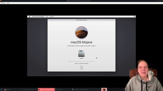Open the Apple menu in the macOS guest

click(30, 16)
